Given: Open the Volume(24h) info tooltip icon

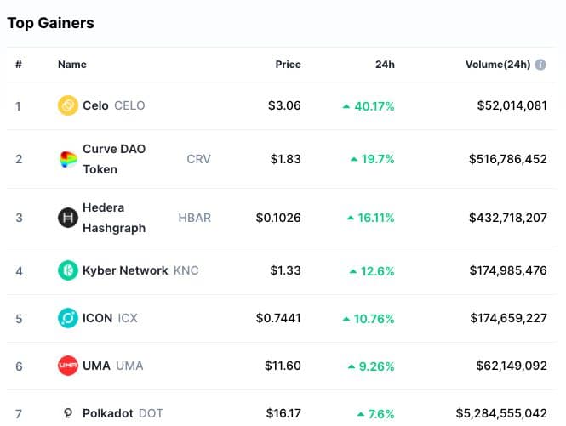Looking at the screenshot, I should 540,65.
